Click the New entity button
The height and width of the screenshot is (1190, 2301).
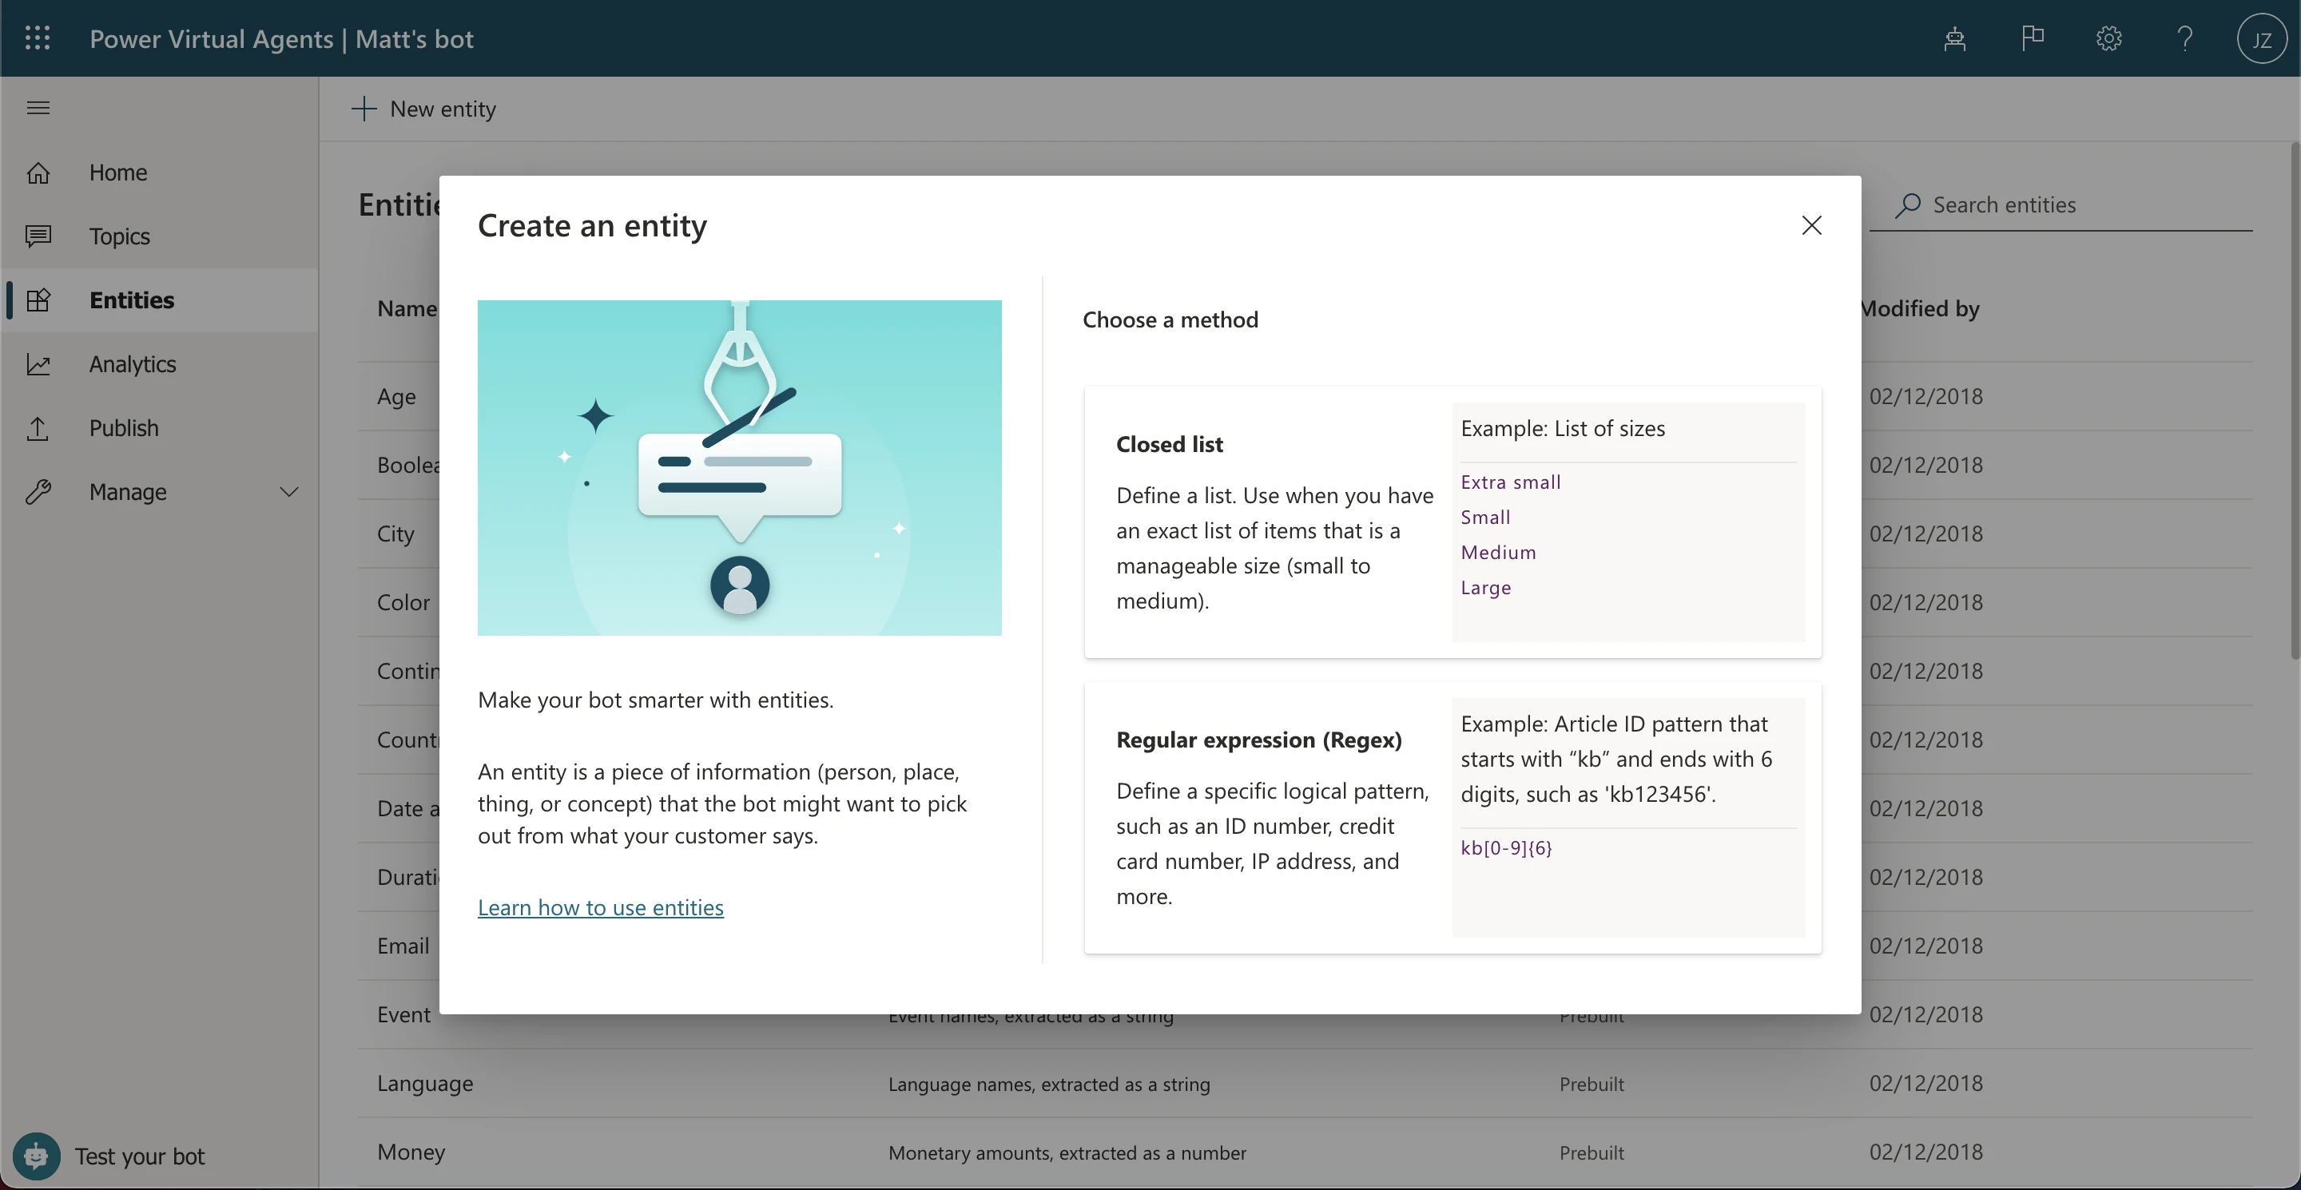423,109
